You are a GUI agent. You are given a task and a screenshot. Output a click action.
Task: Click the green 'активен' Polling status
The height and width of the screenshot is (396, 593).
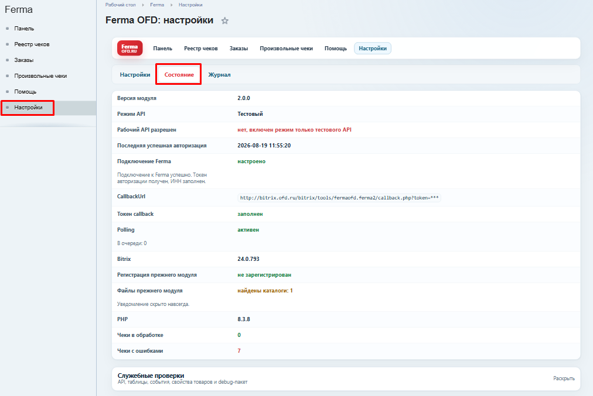coord(248,230)
